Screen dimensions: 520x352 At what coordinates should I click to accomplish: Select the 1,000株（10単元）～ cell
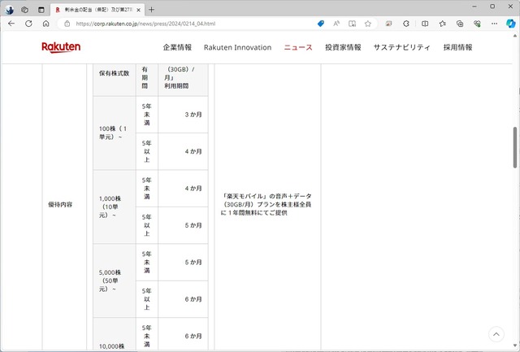pos(115,207)
